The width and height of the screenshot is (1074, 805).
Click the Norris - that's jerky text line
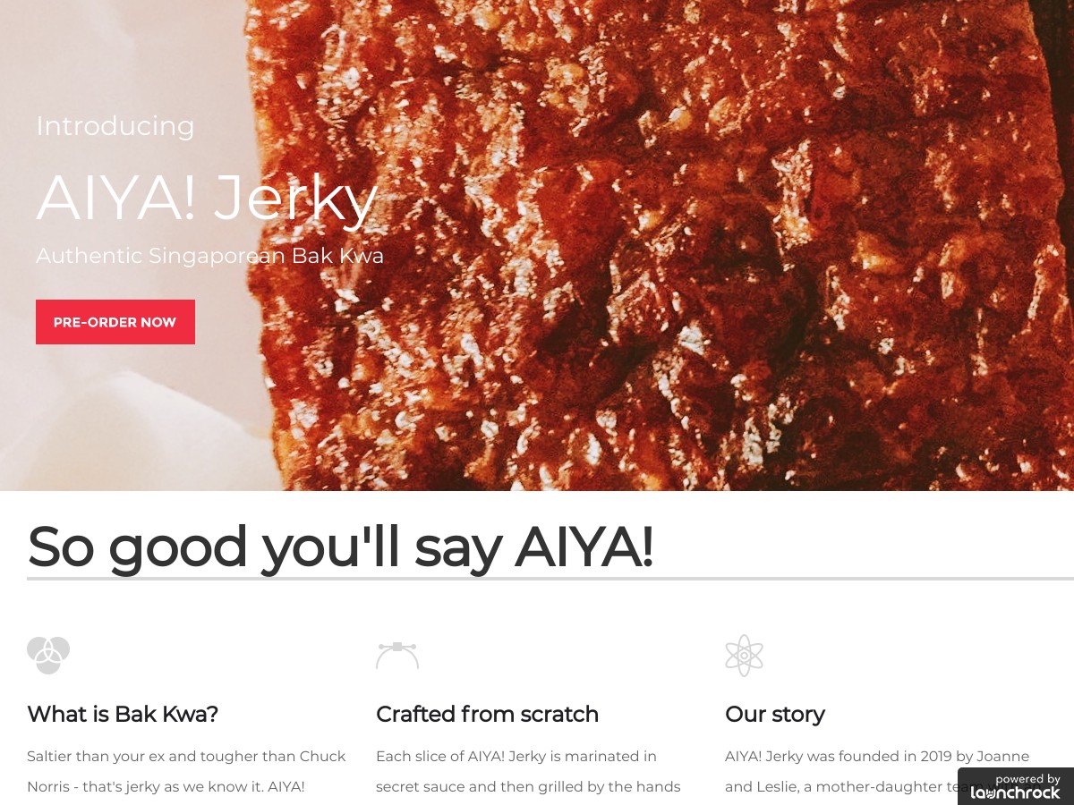(166, 787)
